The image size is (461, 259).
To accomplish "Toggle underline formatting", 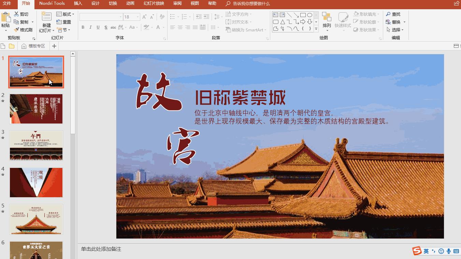I will click(98, 27).
